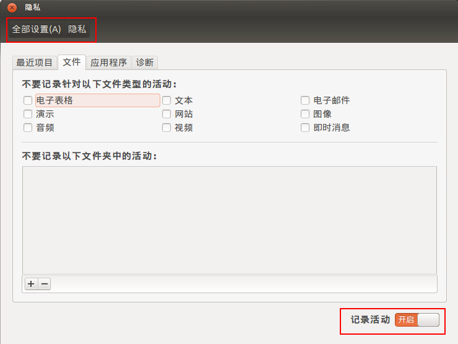Click the 隐私 breadcrumb button
Image resolution: width=458 pixels, height=344 pixels.
(77, 29)
